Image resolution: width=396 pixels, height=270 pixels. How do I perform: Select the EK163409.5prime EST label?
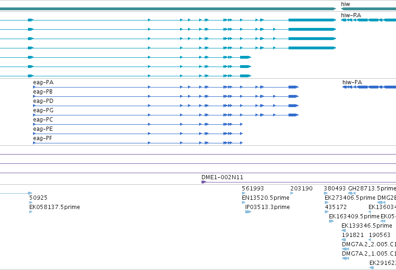pos(354,216)
